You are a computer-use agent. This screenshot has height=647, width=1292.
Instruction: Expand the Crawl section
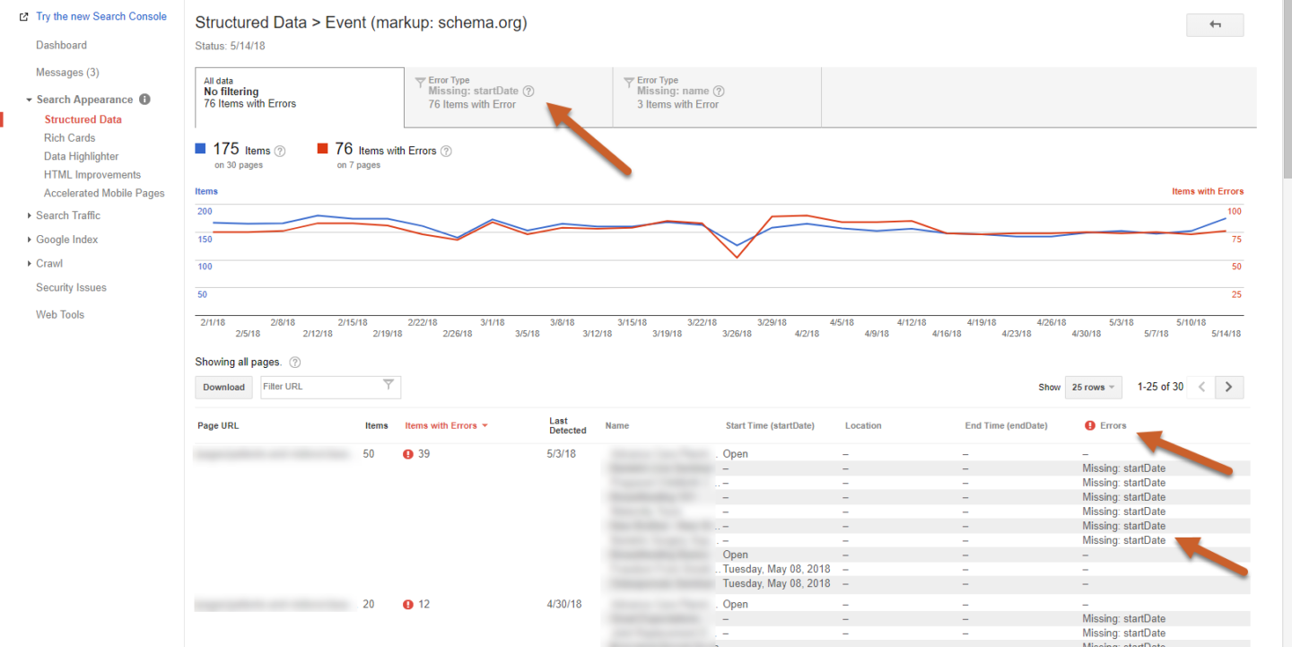[48, 264]
